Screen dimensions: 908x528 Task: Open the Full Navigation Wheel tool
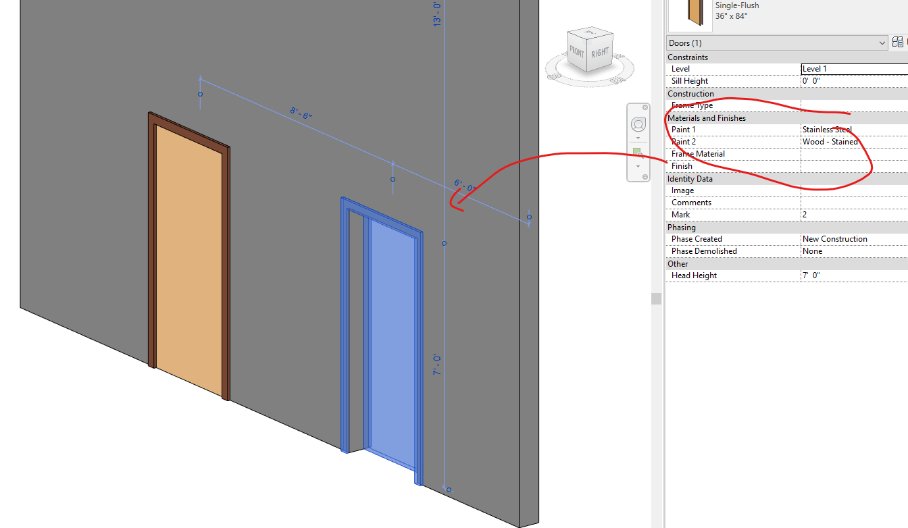click(638, 124)
